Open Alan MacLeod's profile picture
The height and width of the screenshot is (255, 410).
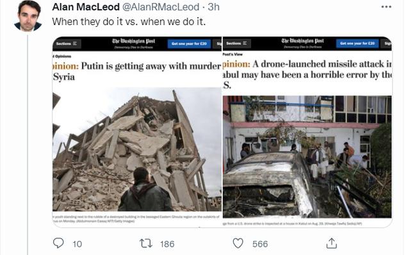pos(28,16)
